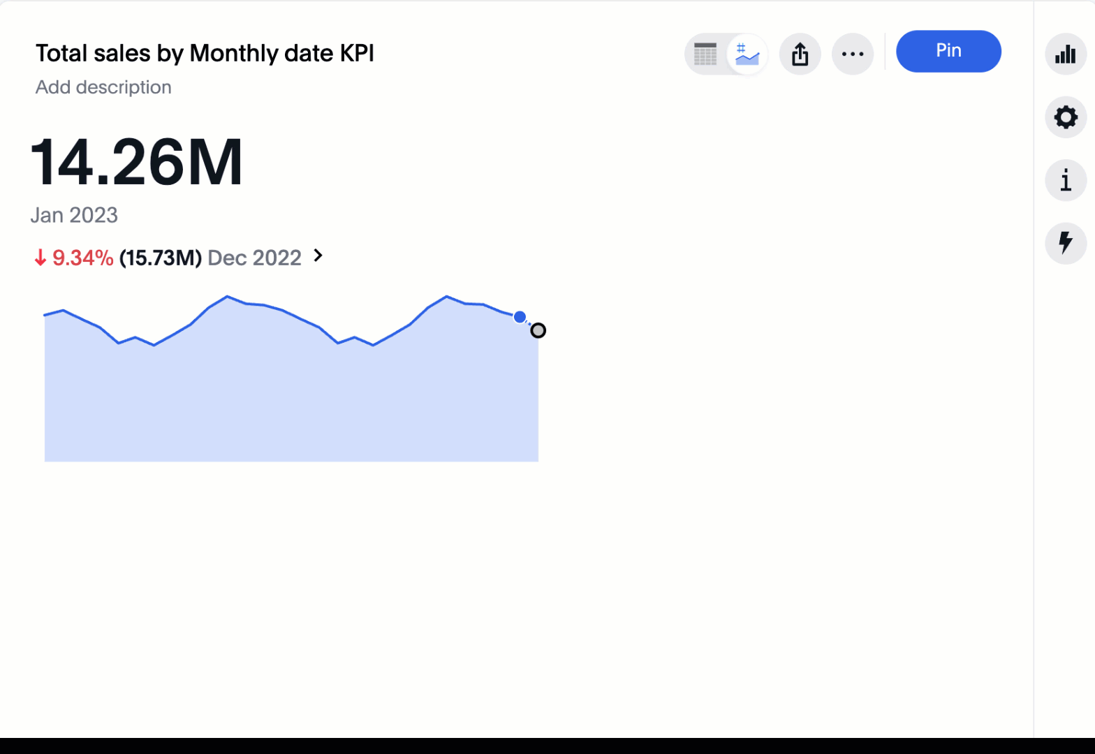Click the Dec 2022 comparison label
This screenshot has width=1095, height=754.
coord(254,258)
